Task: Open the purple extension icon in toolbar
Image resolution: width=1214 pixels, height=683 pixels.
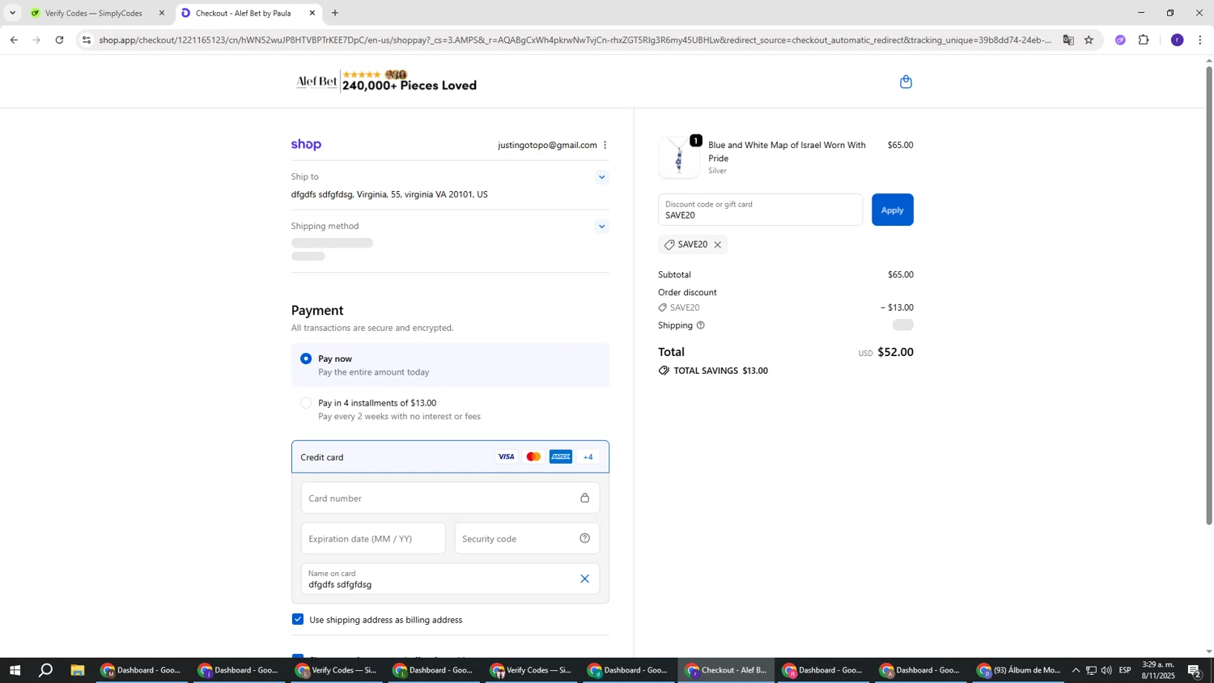Action: point(1120,40)
